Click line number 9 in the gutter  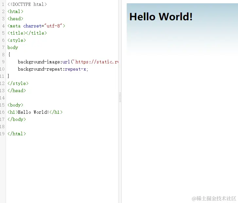3,62
